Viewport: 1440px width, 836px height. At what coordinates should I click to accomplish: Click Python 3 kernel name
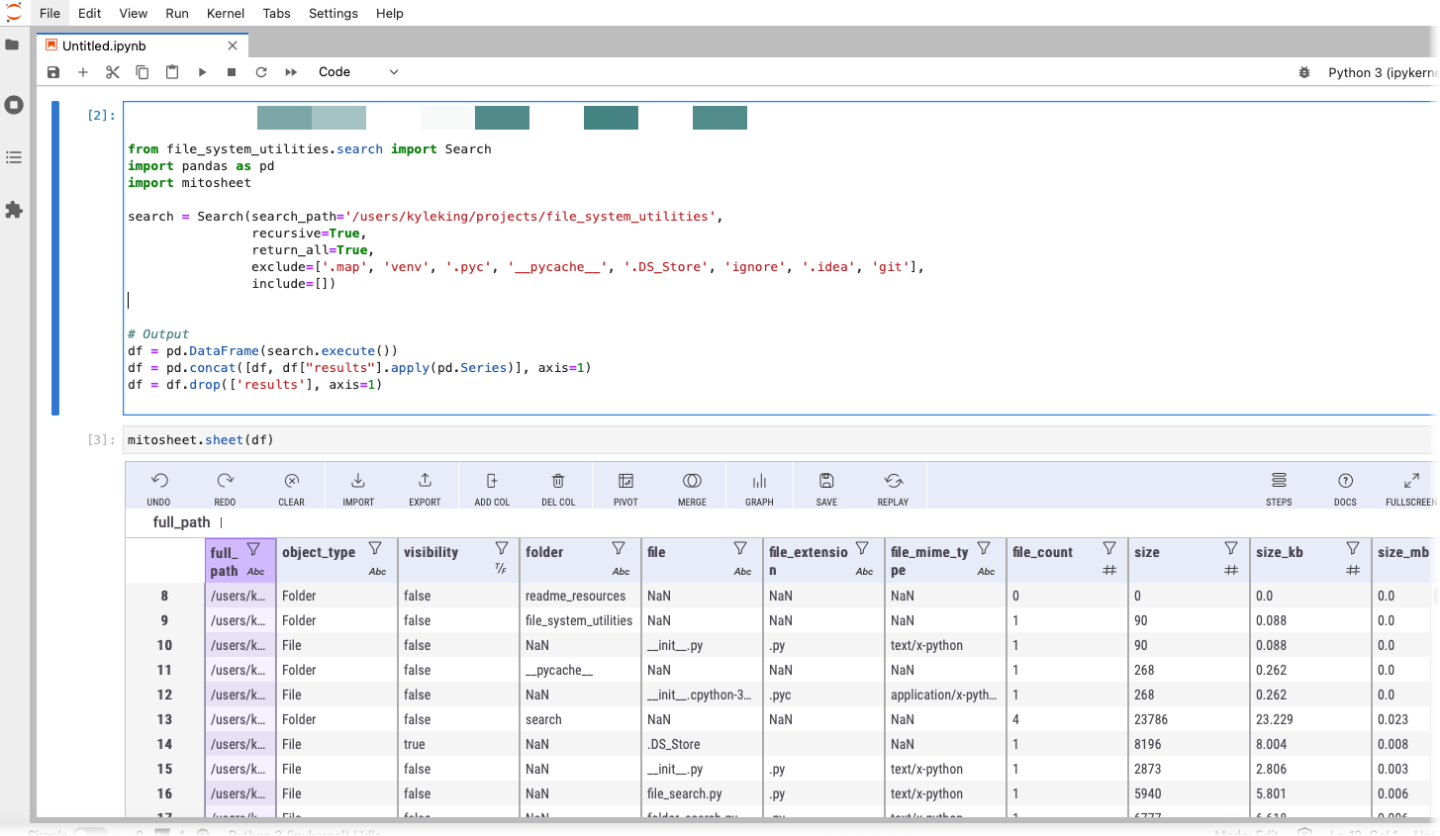click(1382, 72)
